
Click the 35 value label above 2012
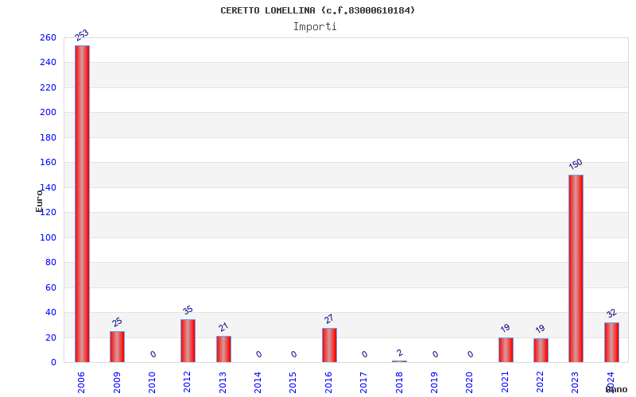pyautogui.click(x=188, y=310)
